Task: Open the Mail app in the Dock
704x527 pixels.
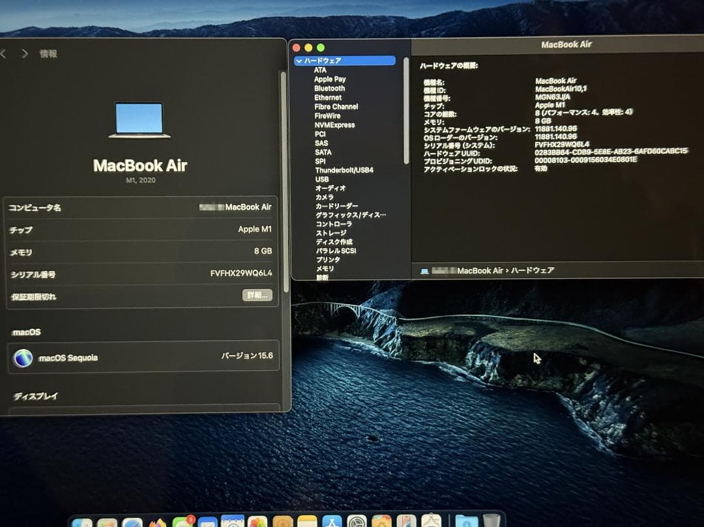Action: tap(207, 521)
